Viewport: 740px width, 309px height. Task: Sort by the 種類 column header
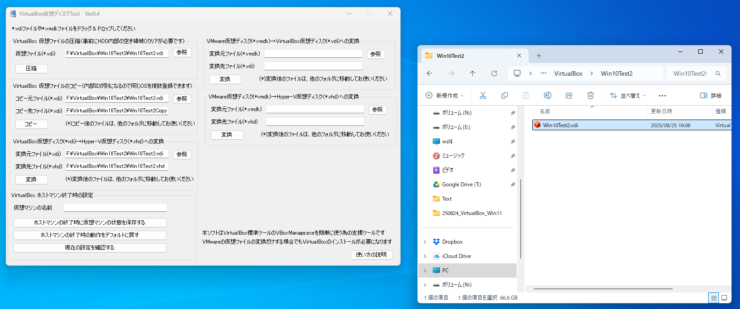coord(721,112)
